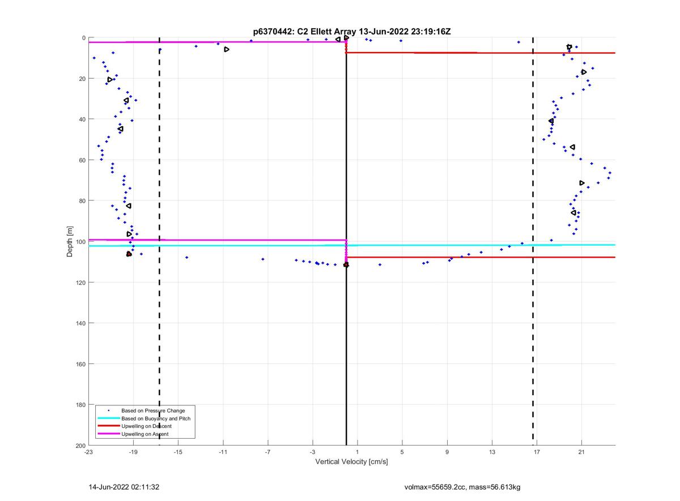The image size is (680, 501).
Task: Click the depth tick label "200"
Action: (80, 446)
